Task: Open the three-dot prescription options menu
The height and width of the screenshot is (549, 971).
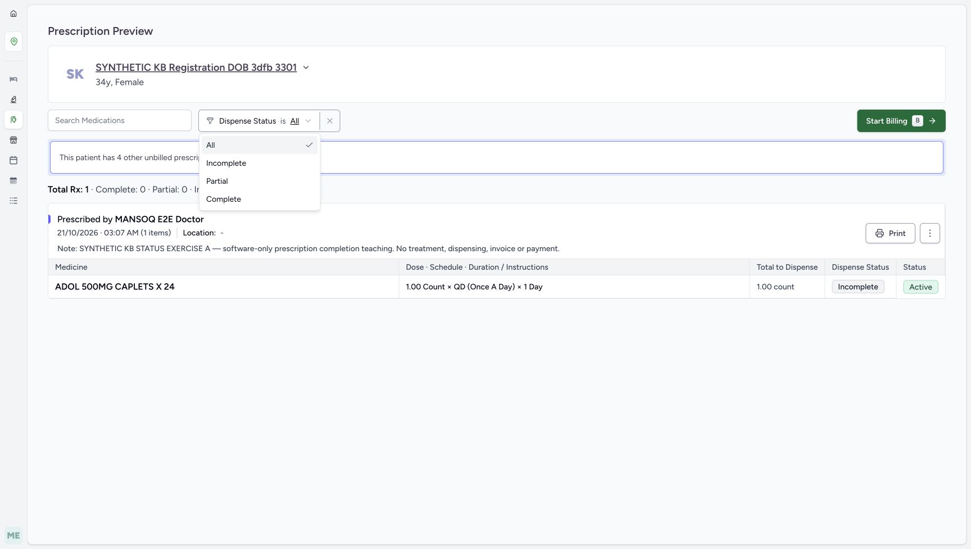Action: tap(930, 233)
